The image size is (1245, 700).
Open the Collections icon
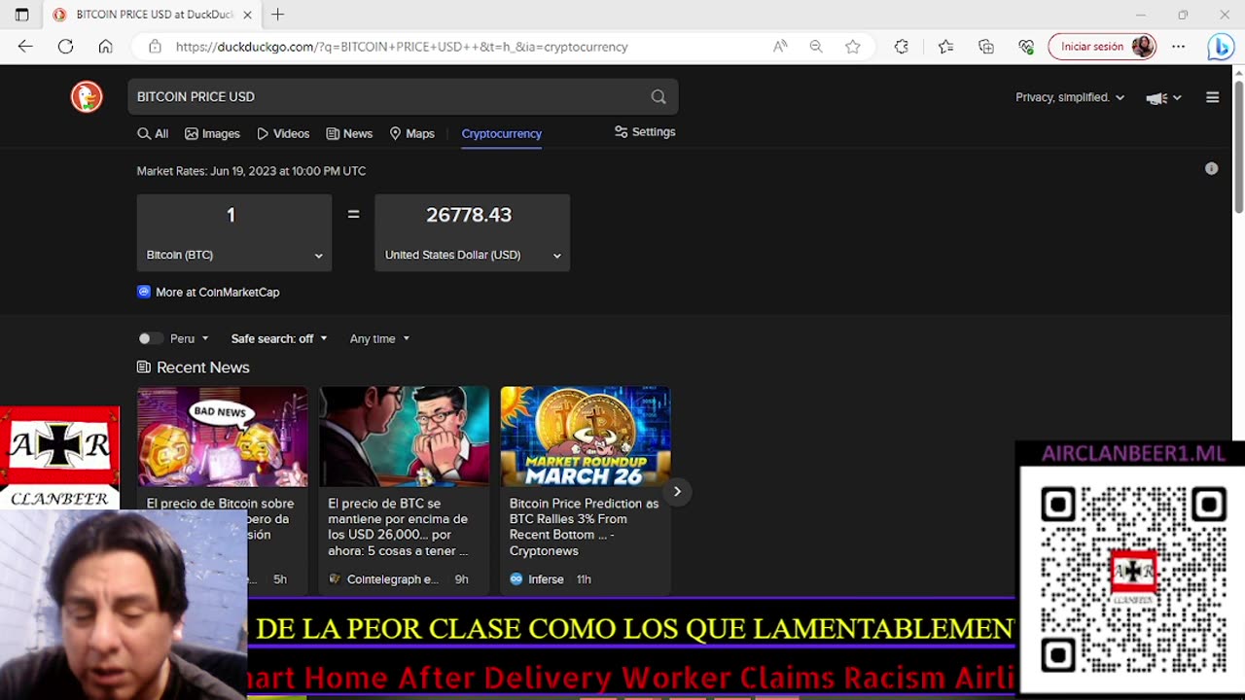click(x=986, y=47)
